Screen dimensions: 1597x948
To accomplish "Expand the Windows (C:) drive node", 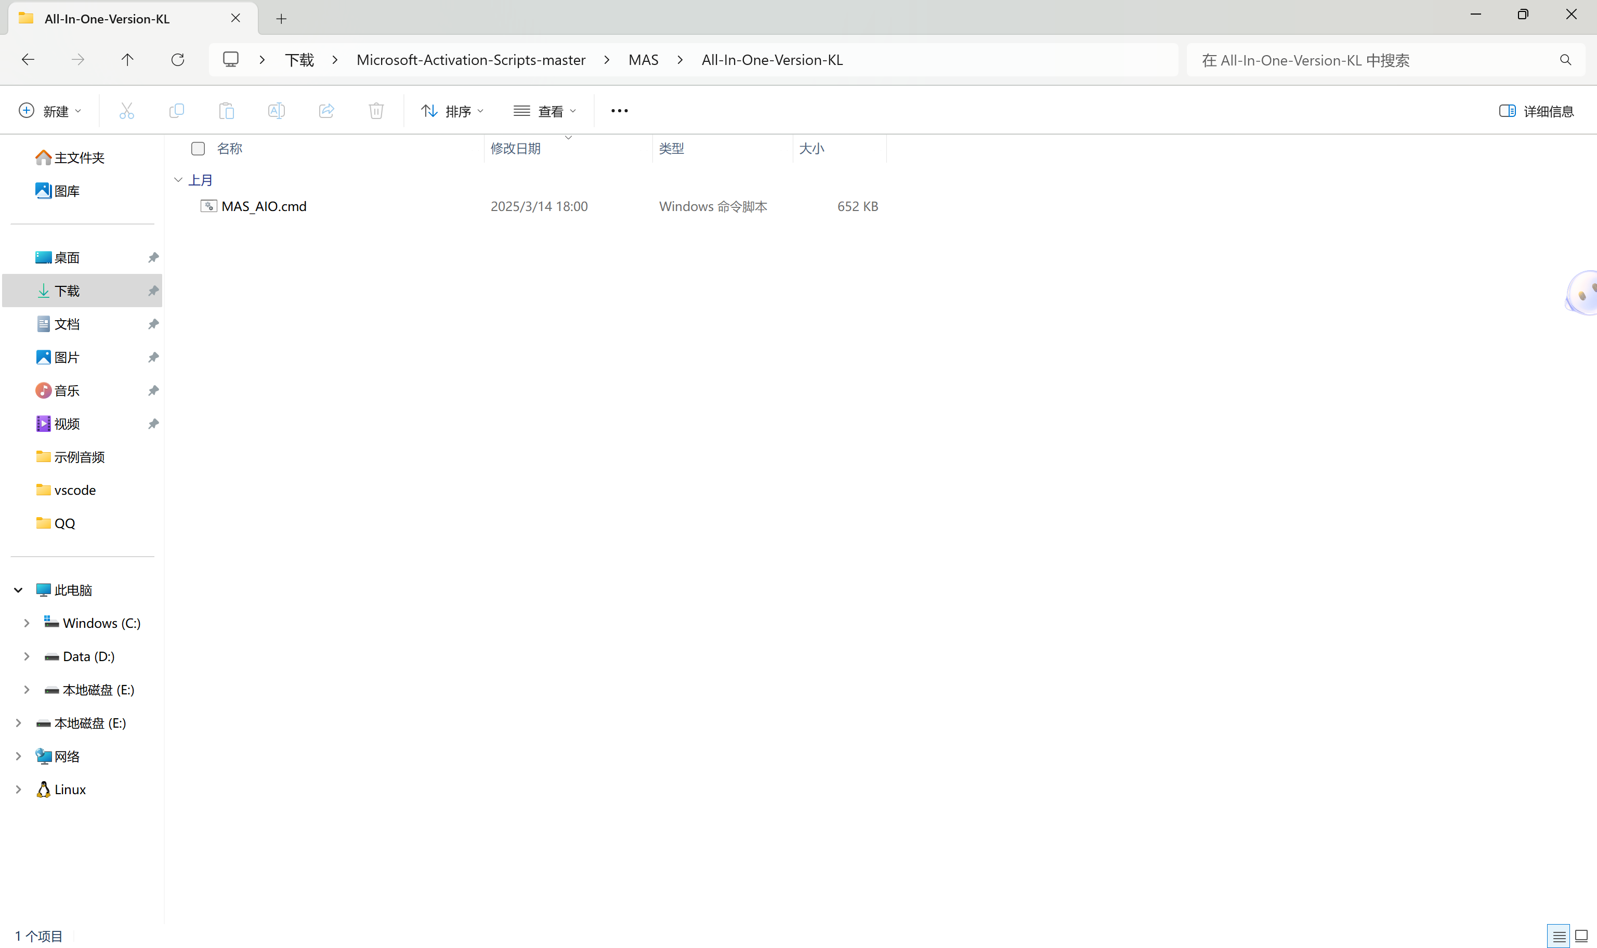I will pos(26,623).
